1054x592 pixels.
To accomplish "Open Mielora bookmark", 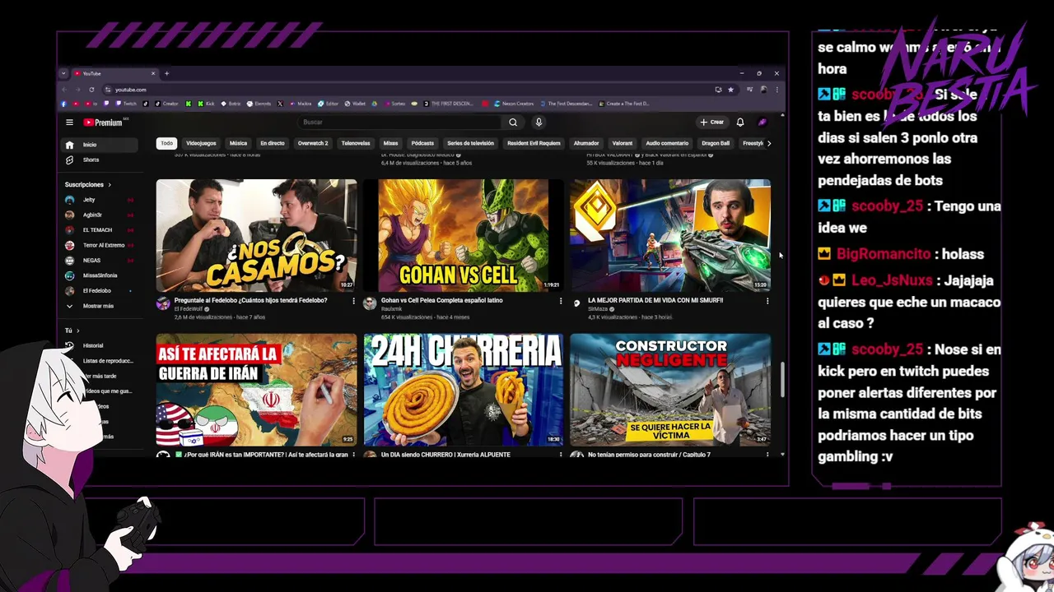I will point(301,104).
